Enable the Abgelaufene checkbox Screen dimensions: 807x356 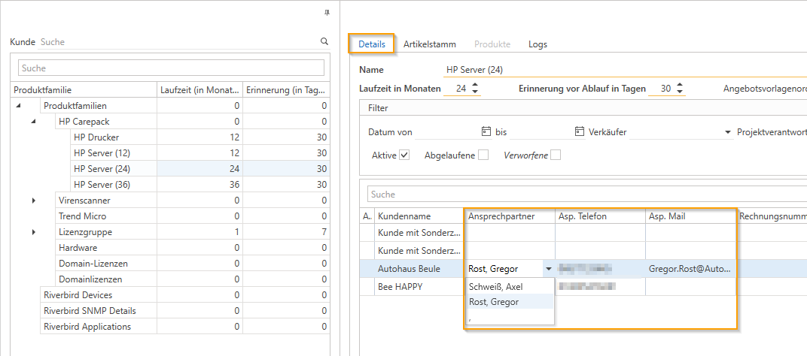tap(483, 155)
